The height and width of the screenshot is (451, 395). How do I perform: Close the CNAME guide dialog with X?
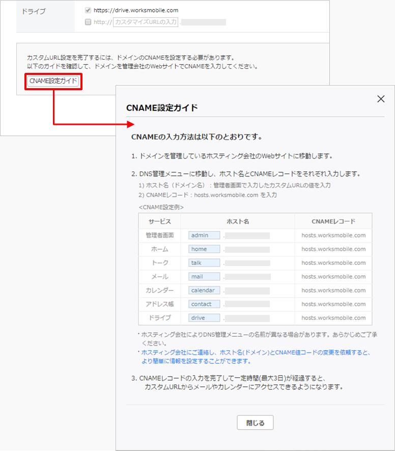[381, 99]
